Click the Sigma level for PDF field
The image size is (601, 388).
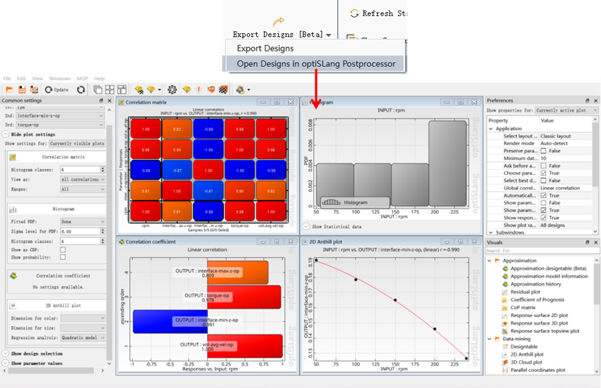coord(83,232)
